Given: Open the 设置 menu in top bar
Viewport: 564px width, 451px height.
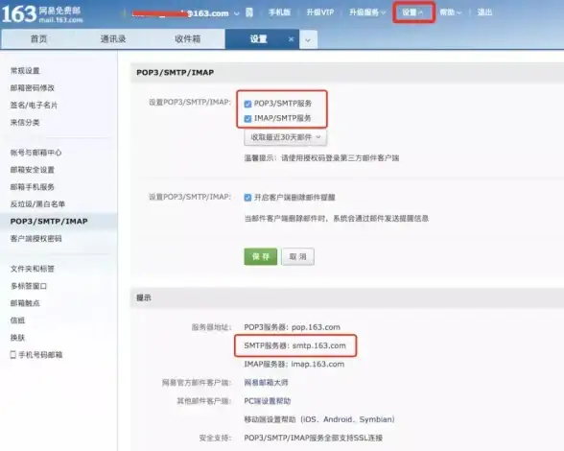Looking at the screenshot, I should (412, 12).
